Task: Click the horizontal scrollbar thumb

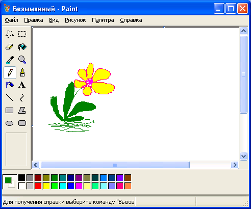Action: [115, 165]
